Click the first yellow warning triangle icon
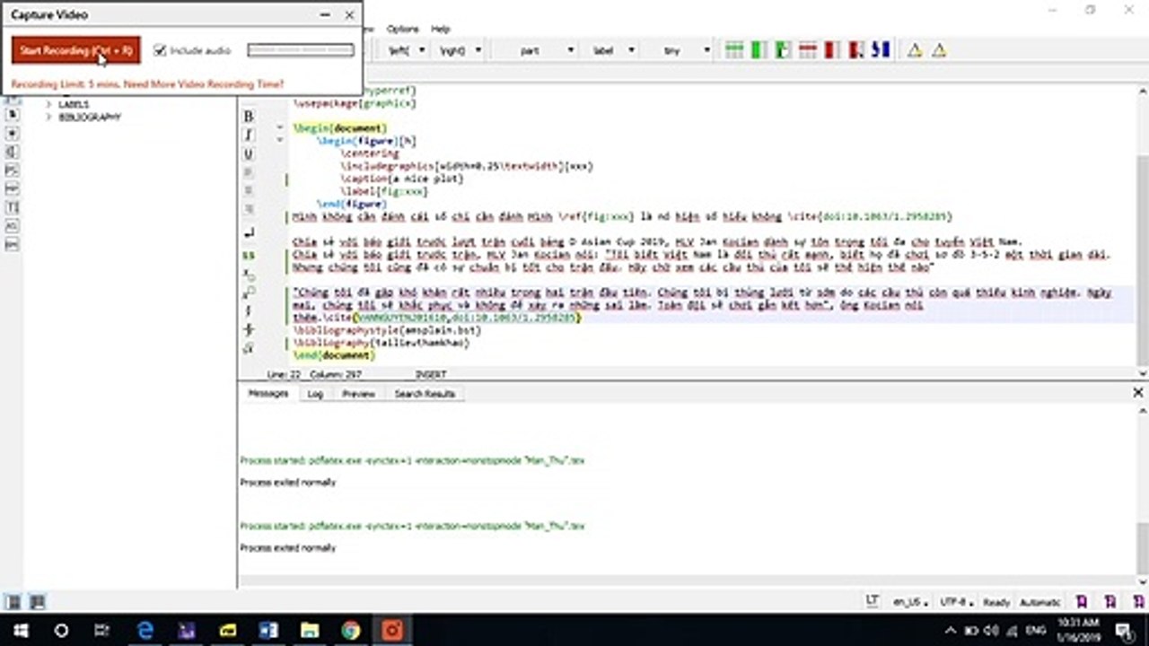 [x=914, y=50]
